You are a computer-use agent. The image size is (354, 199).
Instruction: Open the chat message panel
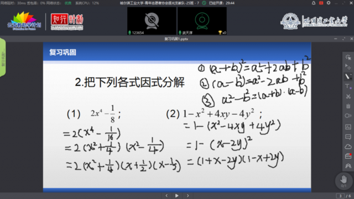click(348, 137)
